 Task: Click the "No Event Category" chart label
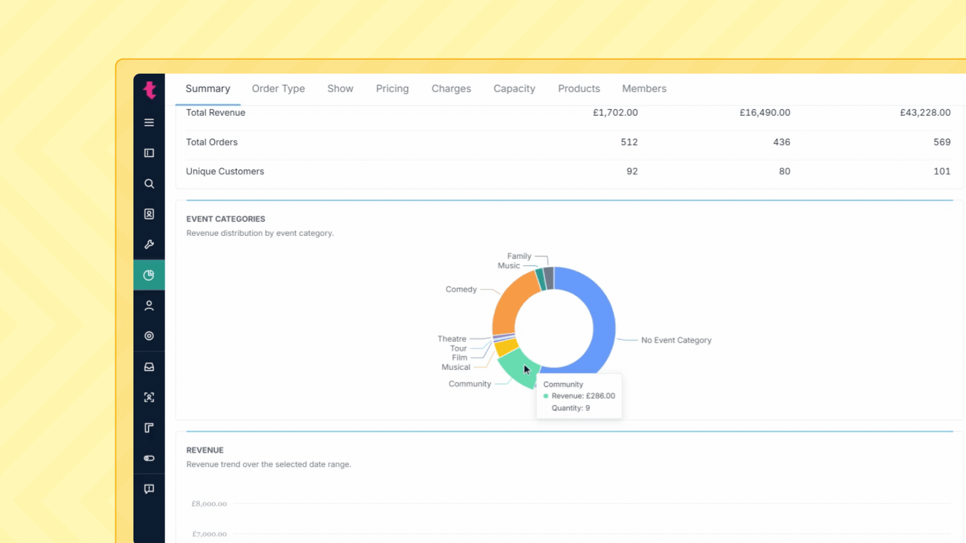point(676,340)
